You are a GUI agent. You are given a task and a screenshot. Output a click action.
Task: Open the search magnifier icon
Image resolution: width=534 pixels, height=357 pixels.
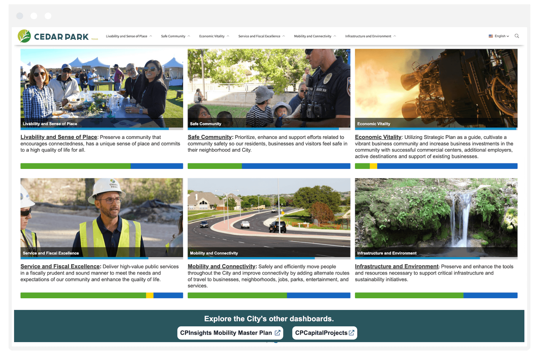[517, 36]
